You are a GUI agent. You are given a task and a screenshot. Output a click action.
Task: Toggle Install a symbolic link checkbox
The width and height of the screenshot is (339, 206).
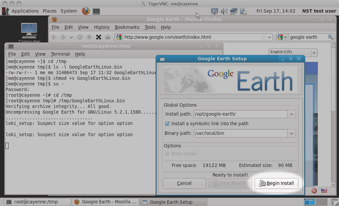coord(167,124)
